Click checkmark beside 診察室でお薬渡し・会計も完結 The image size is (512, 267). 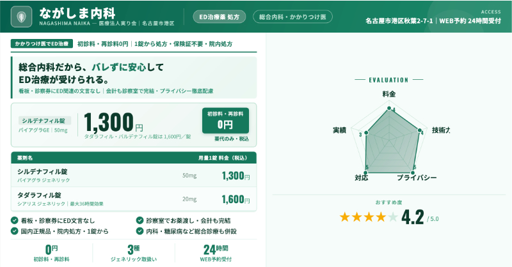(x=140, y=220)
